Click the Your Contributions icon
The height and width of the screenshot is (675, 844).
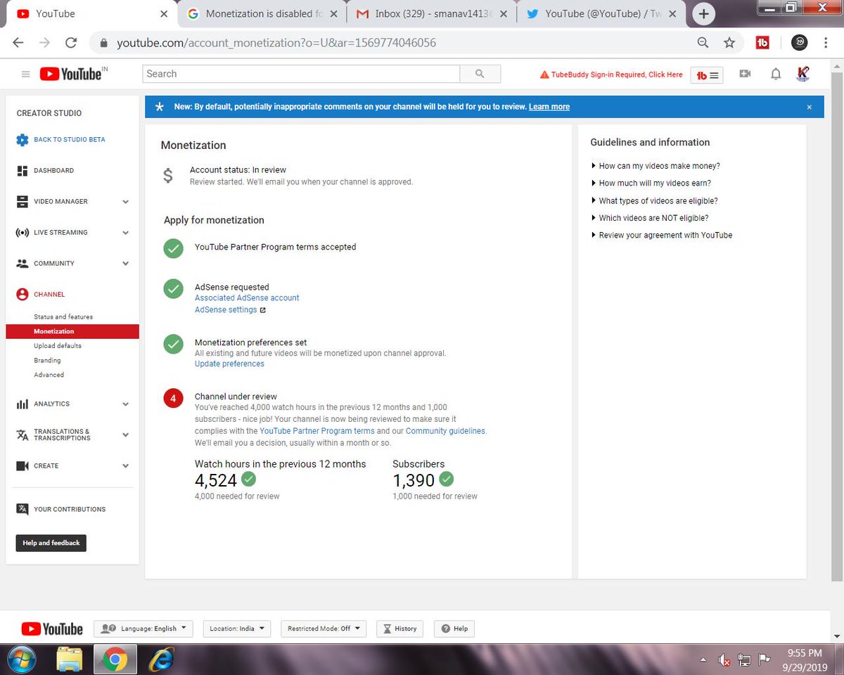click(22, 509)
